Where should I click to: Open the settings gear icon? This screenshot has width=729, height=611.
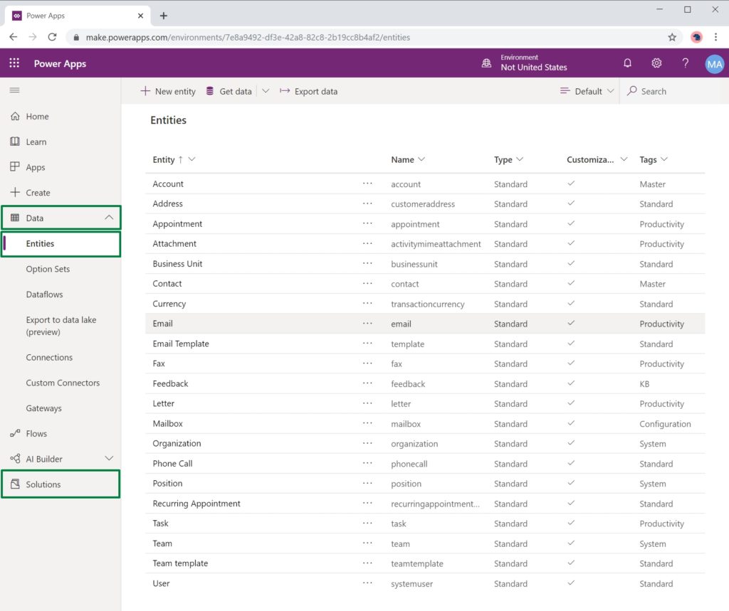(656, 63)
